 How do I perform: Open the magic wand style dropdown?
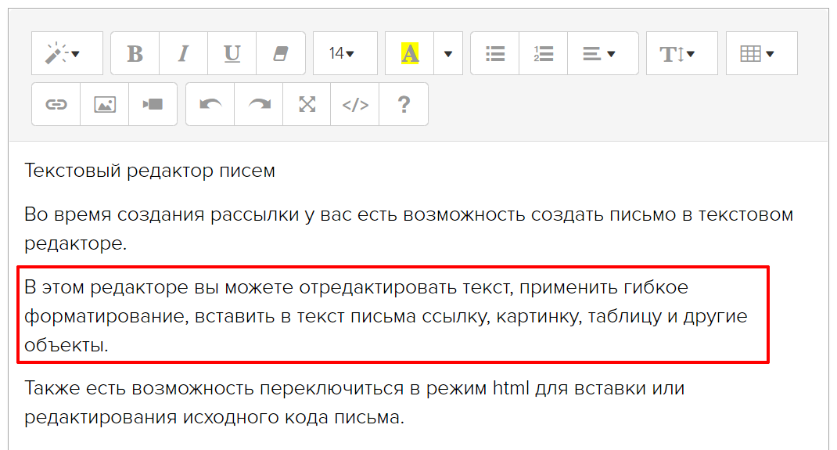point(66,53)
